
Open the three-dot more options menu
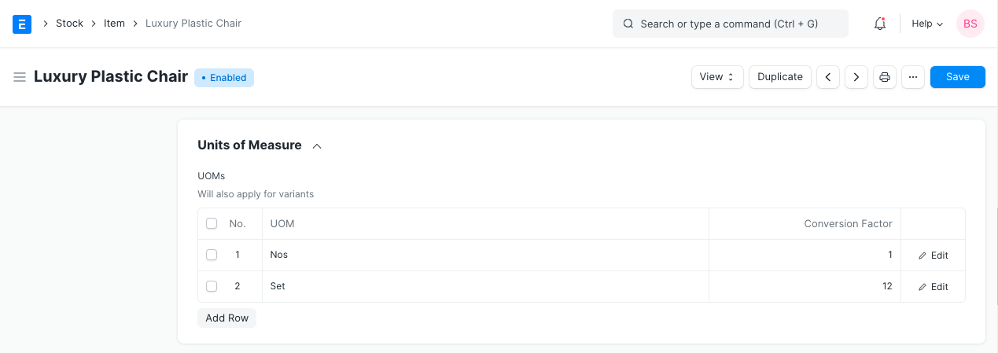pyautogui.click(x=913, y=77)
